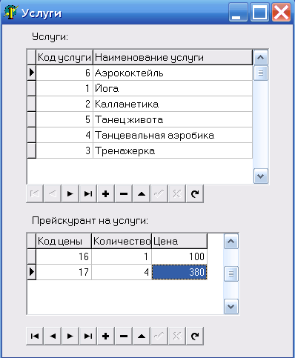The height and width of the screenshot is (358, 295).
Task: Go to previous record in price list navigator
Action: click(x=53, y=336)
